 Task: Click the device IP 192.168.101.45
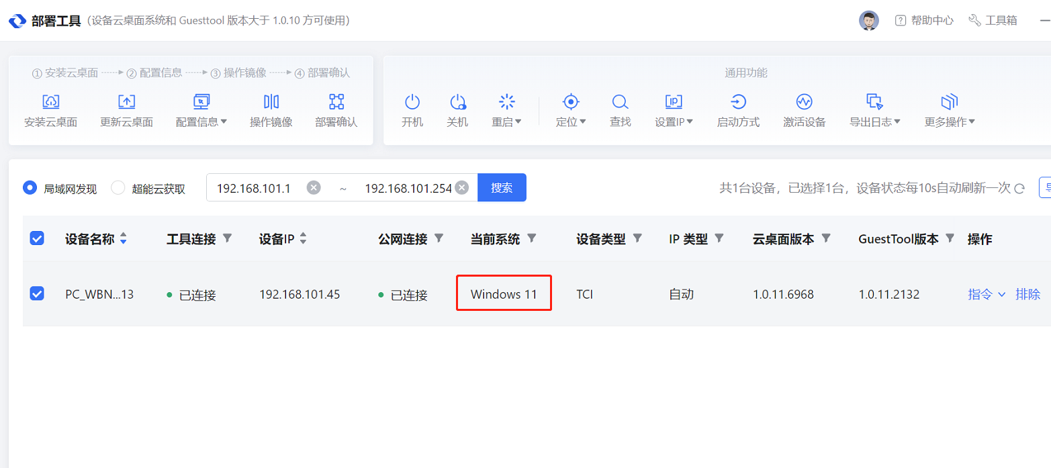coord(300,294)
